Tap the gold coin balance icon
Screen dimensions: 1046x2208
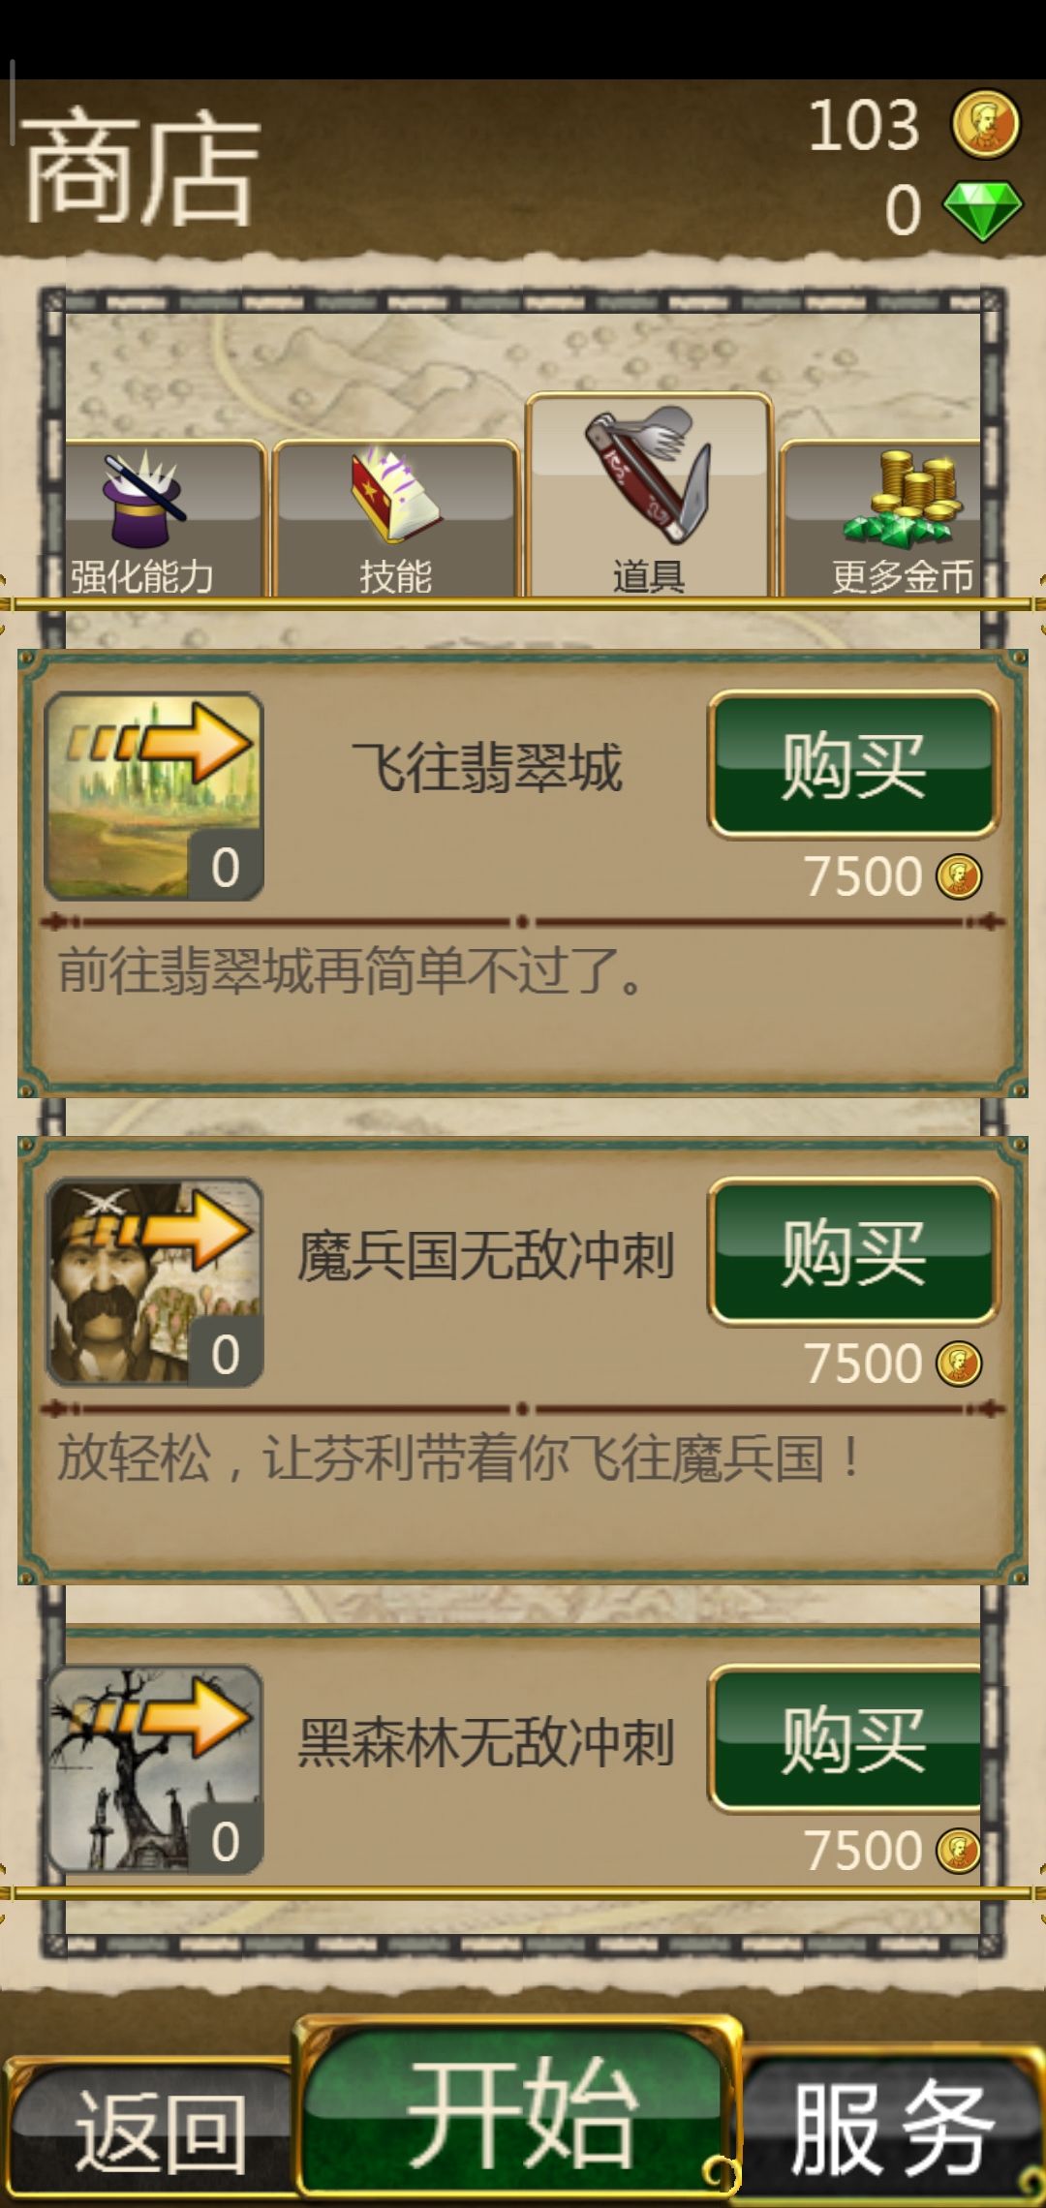tap(985, 124)
